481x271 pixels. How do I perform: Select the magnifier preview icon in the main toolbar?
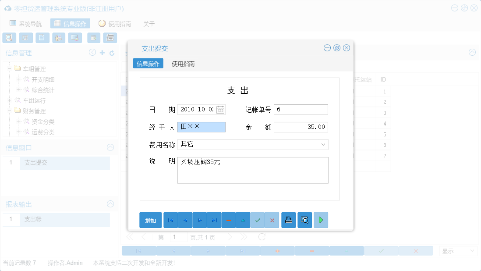tap(9, 38)
